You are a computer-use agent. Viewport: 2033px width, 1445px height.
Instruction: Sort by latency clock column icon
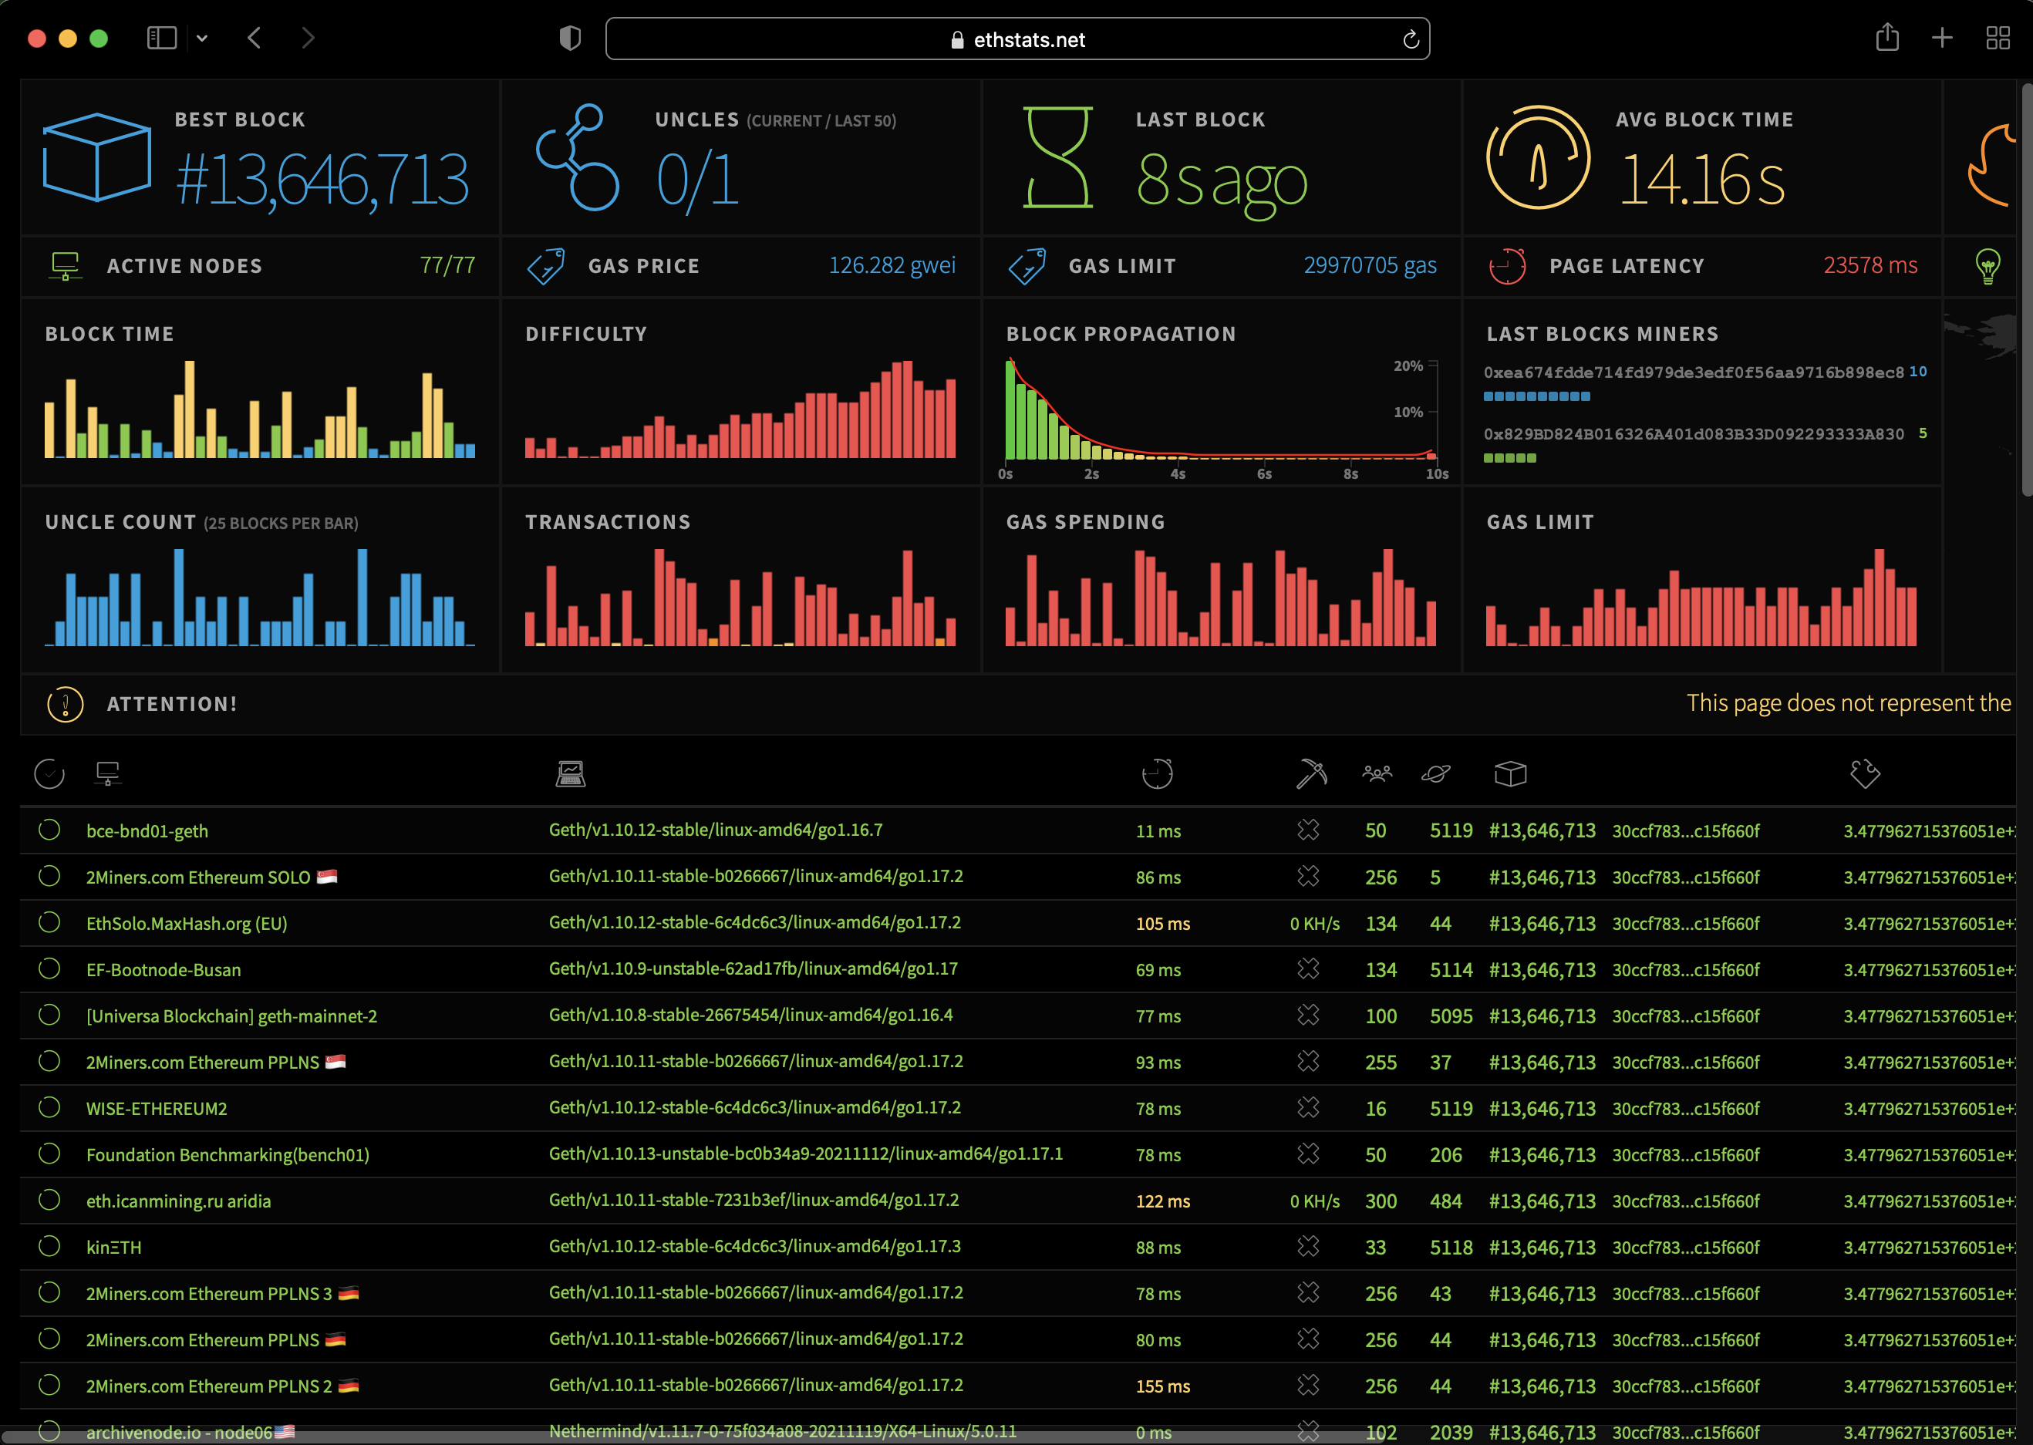click(1157, 773)
